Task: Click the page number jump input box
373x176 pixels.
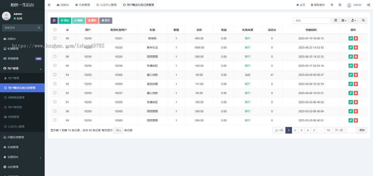Action: click(x=351, y=130)
